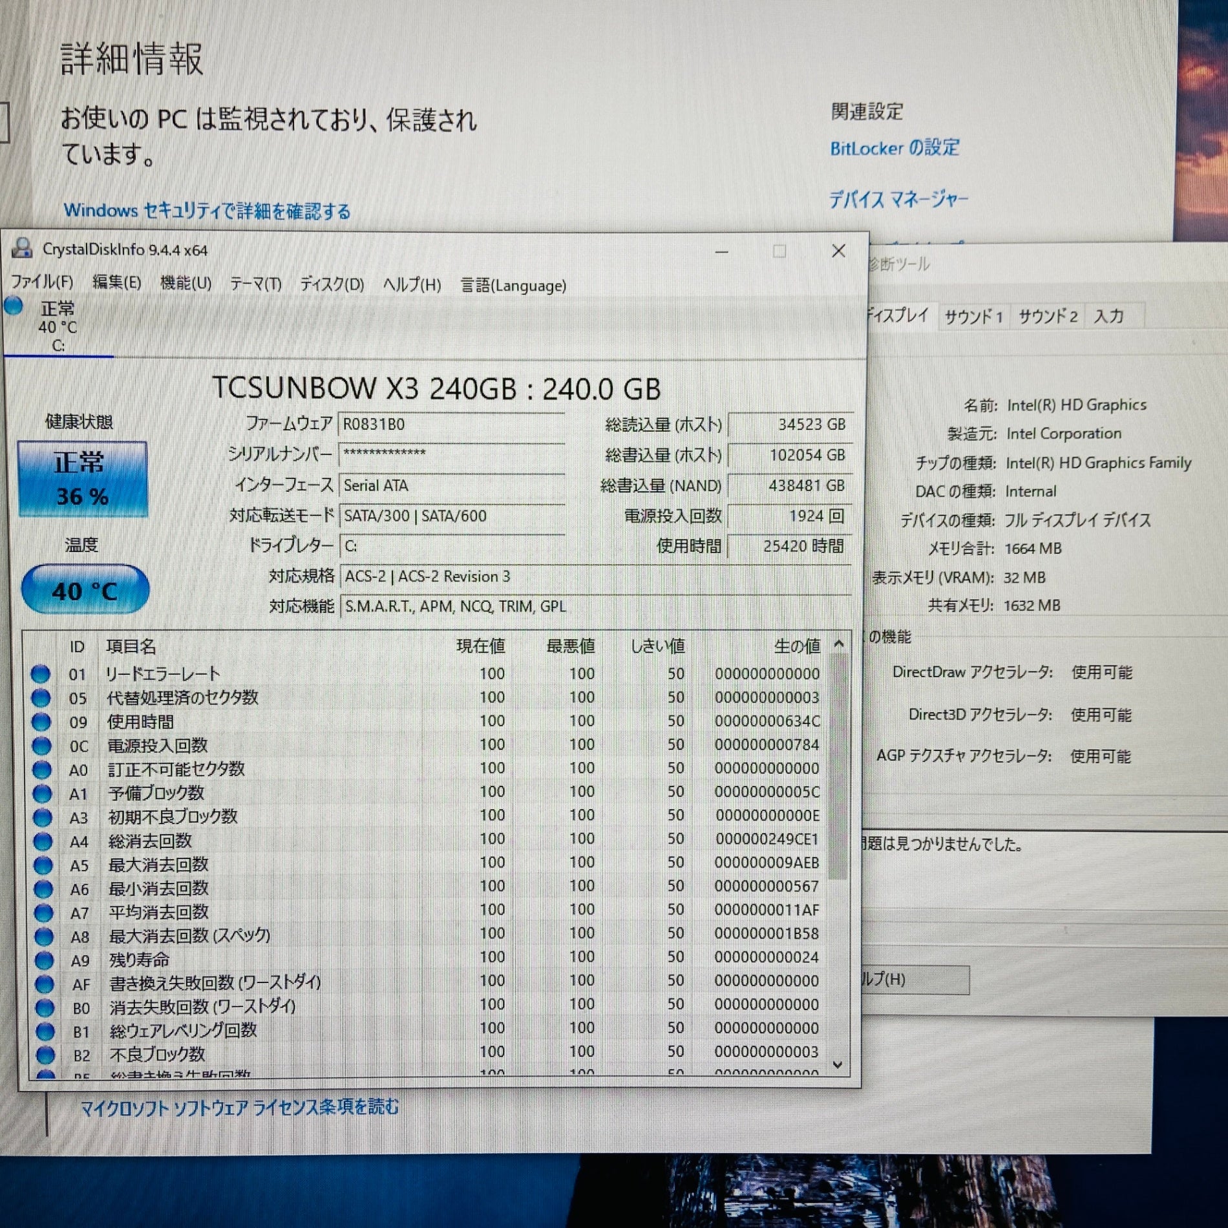Open the BitLocker の設定 link

click(894, 148)
